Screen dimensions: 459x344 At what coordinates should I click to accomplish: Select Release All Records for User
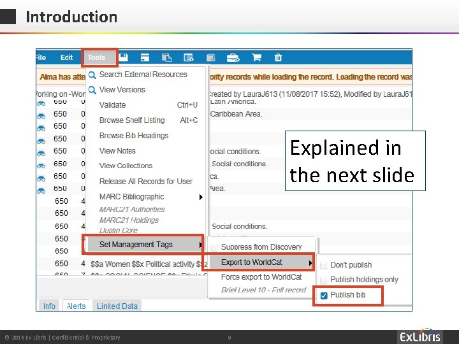coord(146,181)
